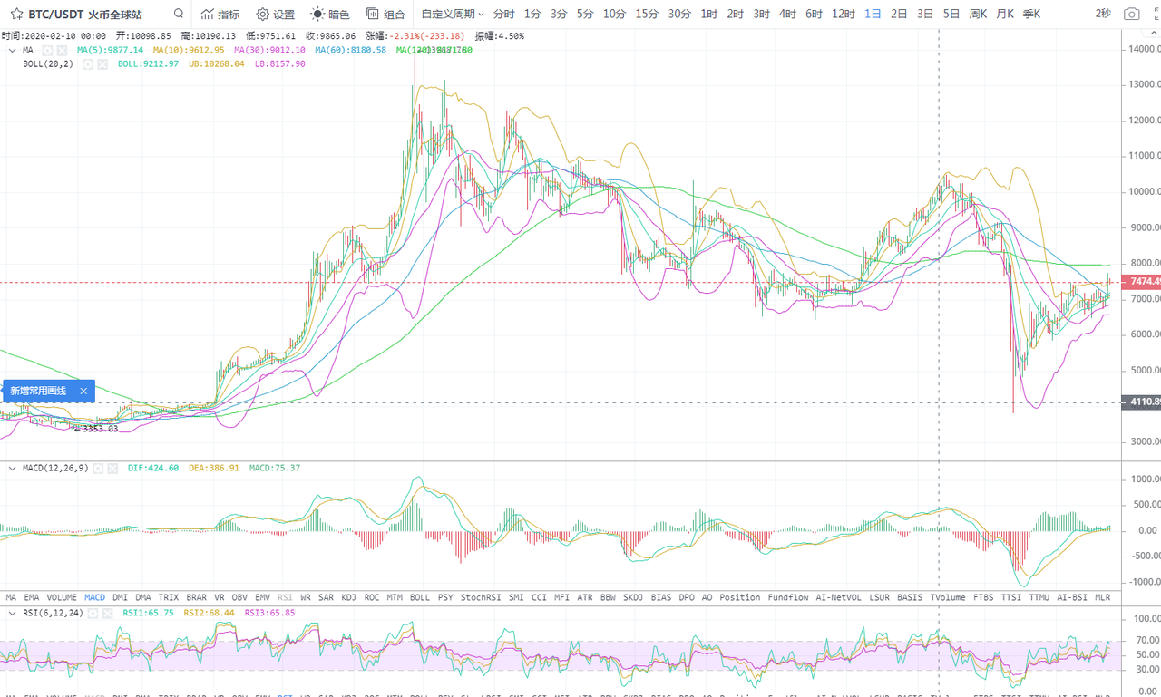The height and width of the screenshot is (697, 1161).
Task: Close the 新增常用画线 tooltip
Action: pyautogui.click(x=83, y=391)
